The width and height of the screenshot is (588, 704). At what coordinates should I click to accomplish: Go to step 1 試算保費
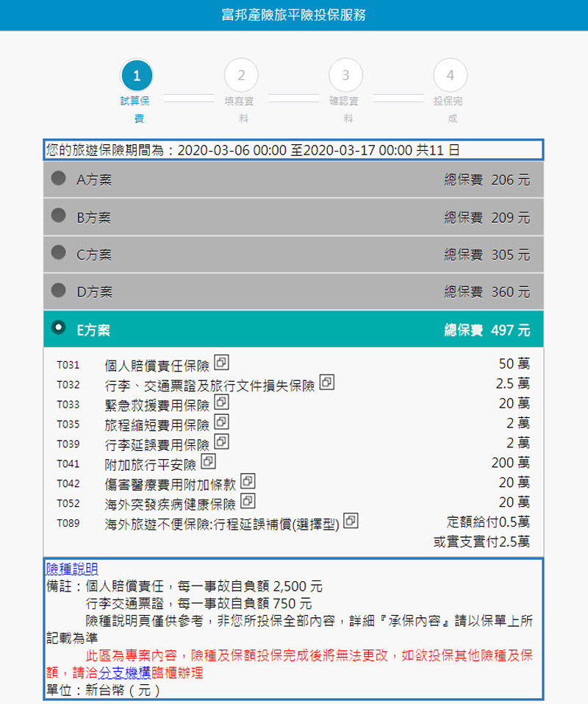coord(137,75)
